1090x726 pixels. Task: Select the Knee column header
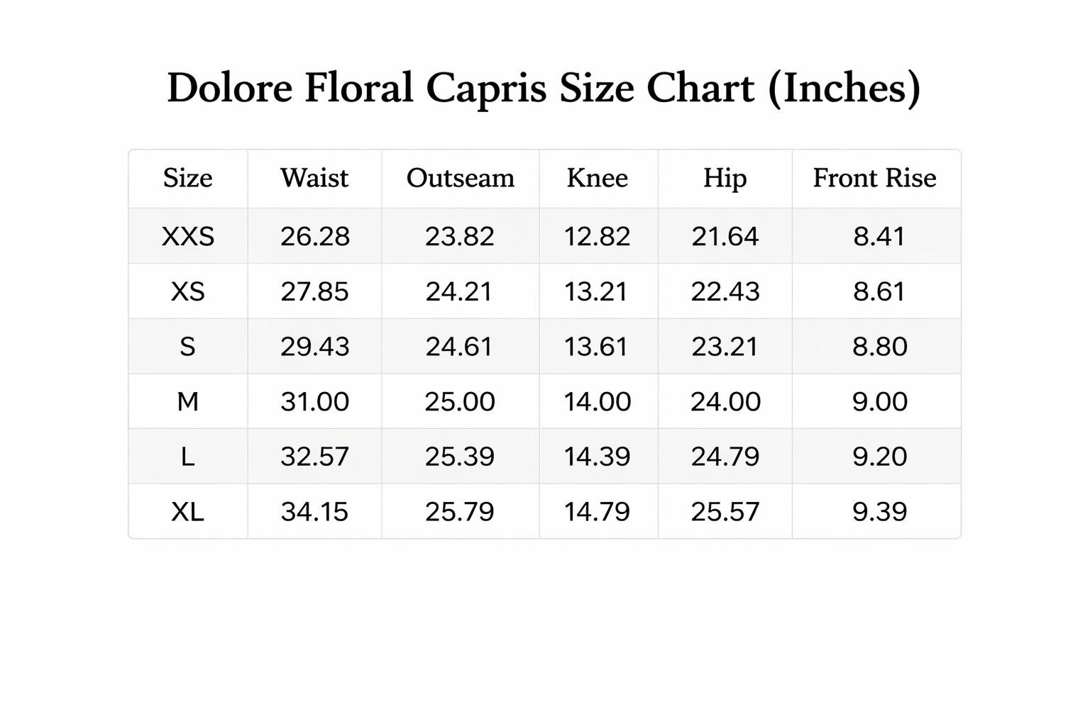[x=597, y=178]
